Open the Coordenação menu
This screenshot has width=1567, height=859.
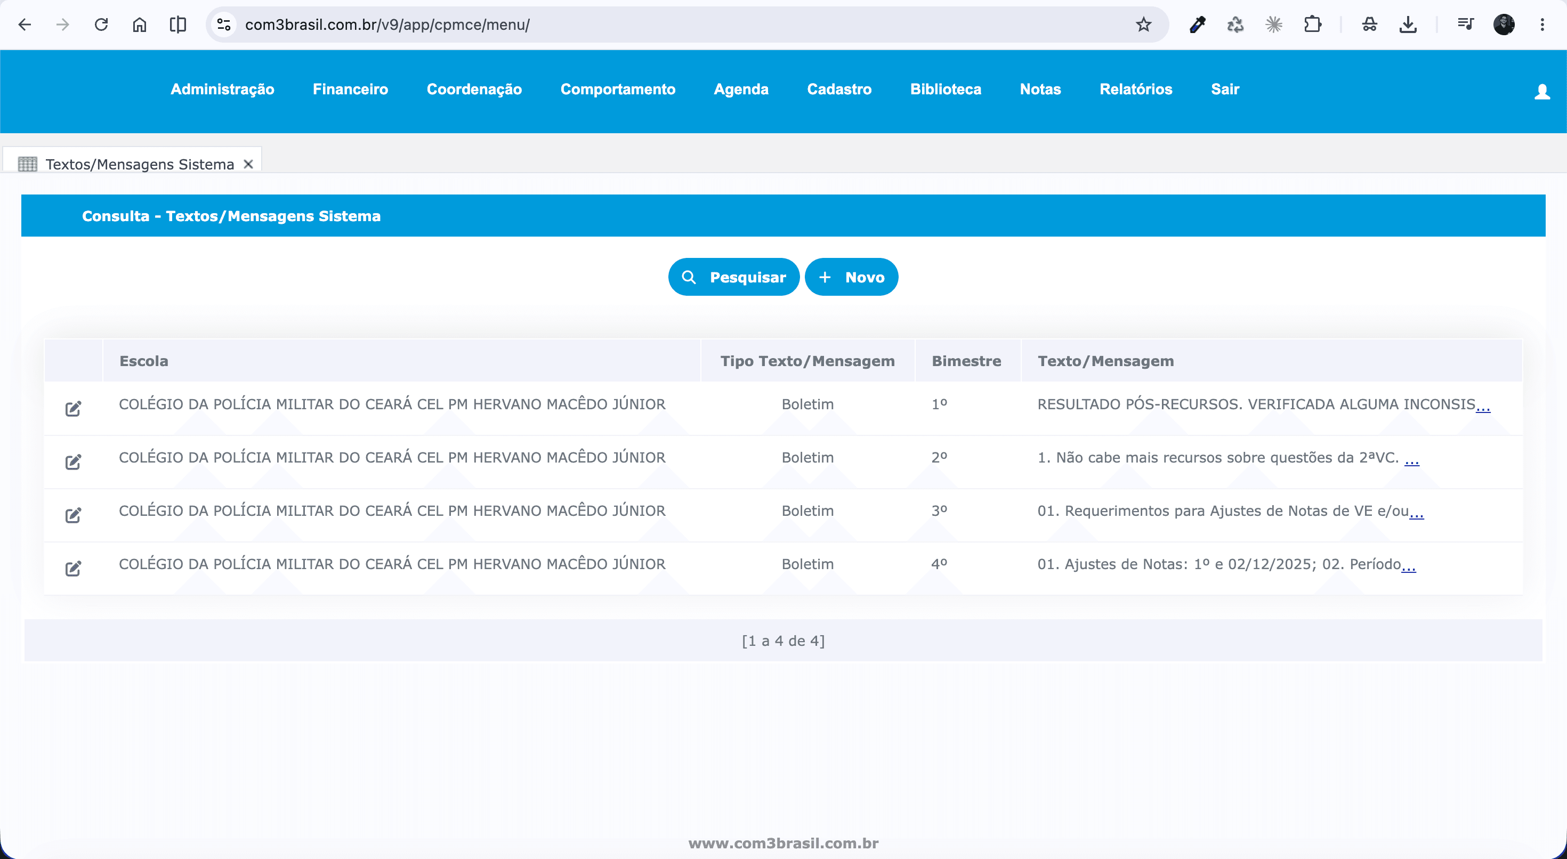[x=474, y=90]
